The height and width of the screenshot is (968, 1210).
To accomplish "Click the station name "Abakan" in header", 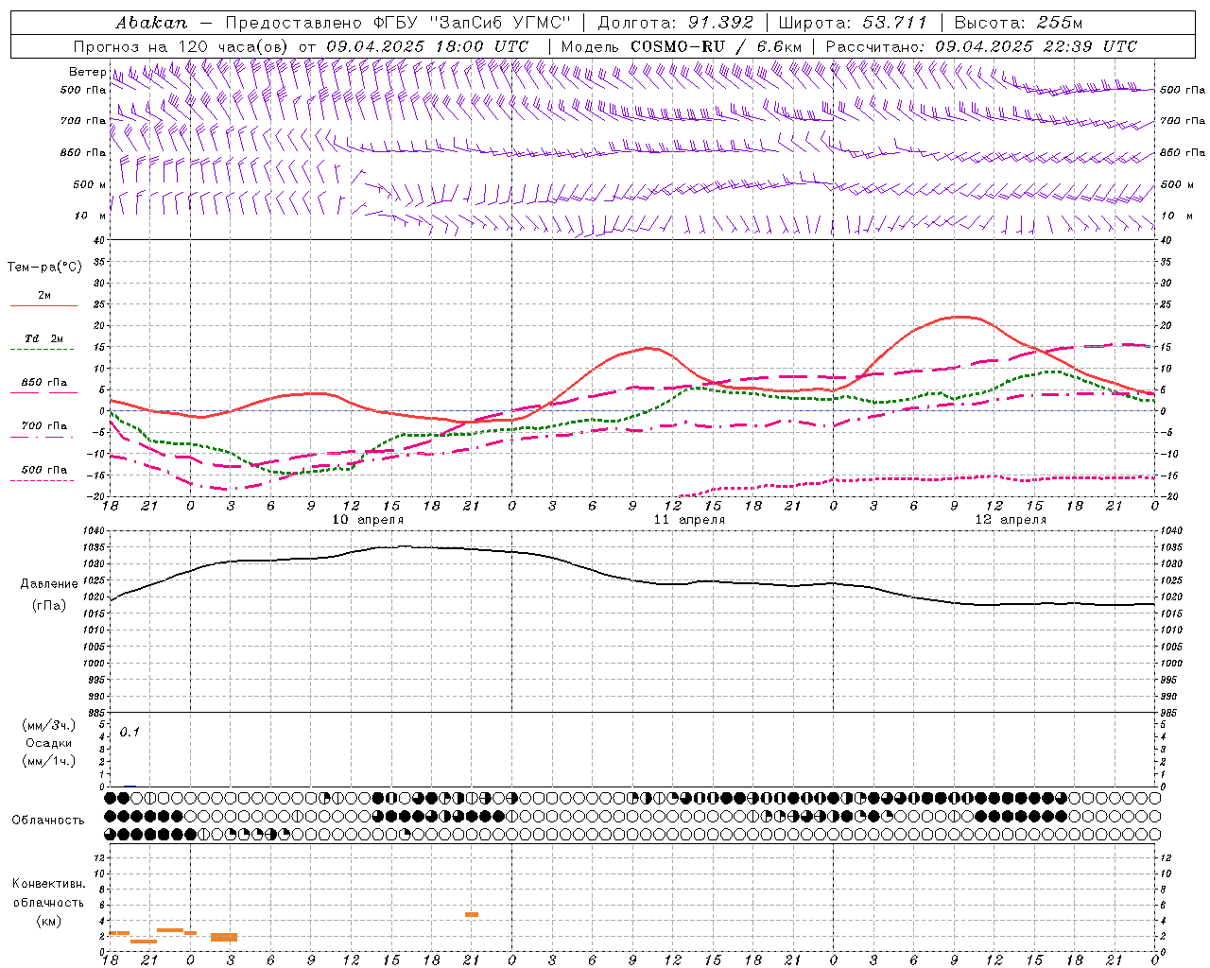I will 151,22.
